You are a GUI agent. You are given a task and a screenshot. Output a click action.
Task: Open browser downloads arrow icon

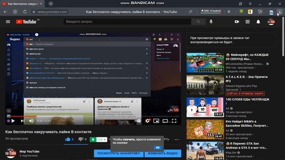(x=280, y=12)
